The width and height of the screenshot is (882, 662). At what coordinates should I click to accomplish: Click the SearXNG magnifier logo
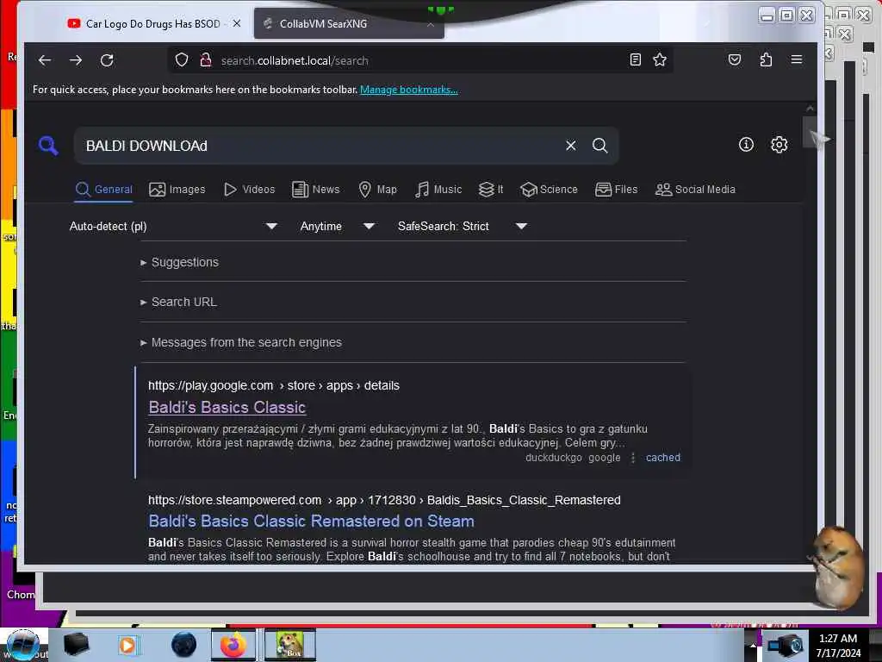coord(48,145)
